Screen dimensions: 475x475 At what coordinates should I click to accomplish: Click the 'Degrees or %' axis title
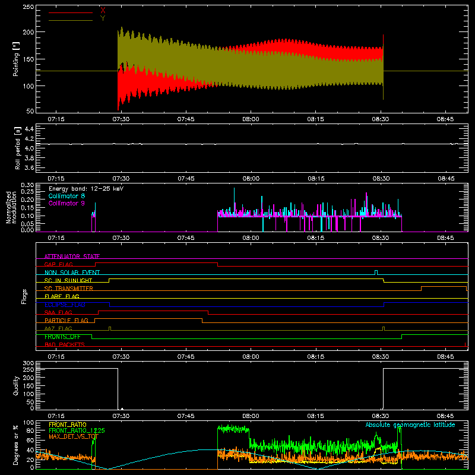click(16, 445)
